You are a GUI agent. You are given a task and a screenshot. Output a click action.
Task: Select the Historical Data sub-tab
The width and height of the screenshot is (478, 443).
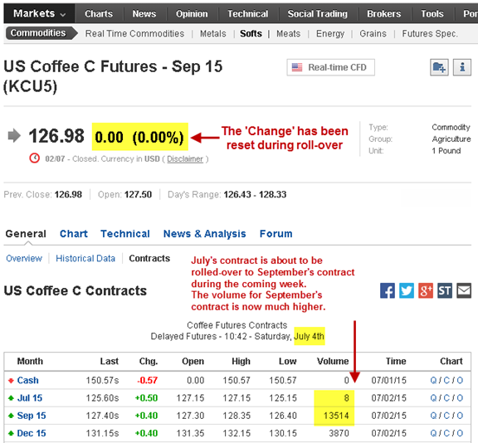coord(85,258)
